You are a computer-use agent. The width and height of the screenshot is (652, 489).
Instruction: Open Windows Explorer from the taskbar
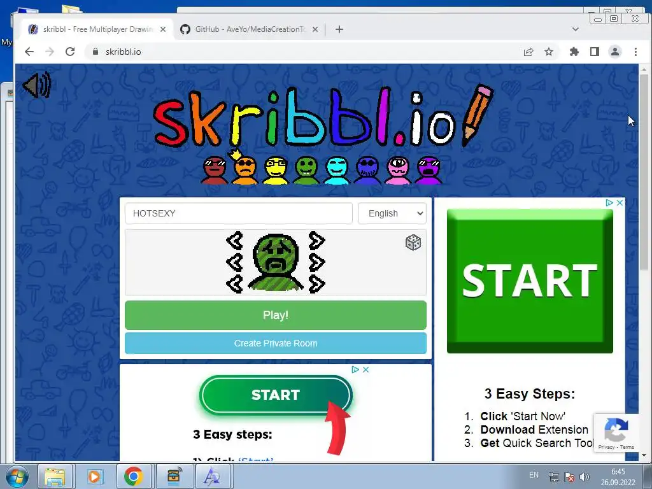pyautogui.click(x=55, y=476)
